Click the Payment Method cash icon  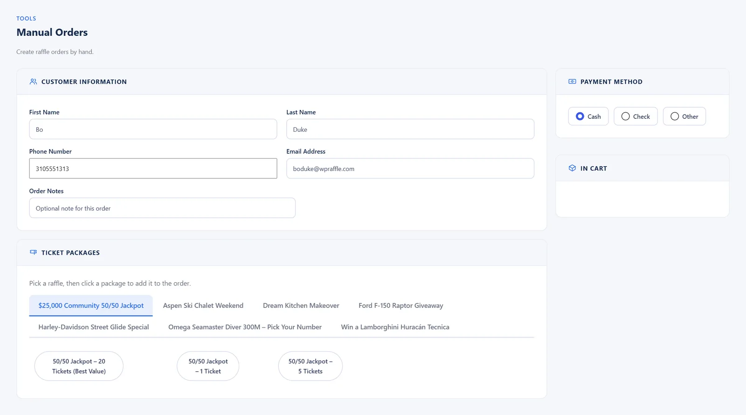572,82
